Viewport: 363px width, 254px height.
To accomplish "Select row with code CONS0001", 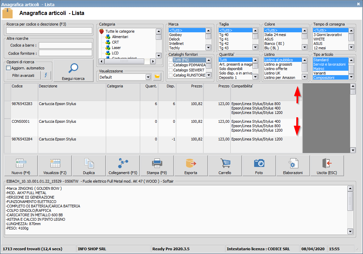I will click(x=153, y=127).
